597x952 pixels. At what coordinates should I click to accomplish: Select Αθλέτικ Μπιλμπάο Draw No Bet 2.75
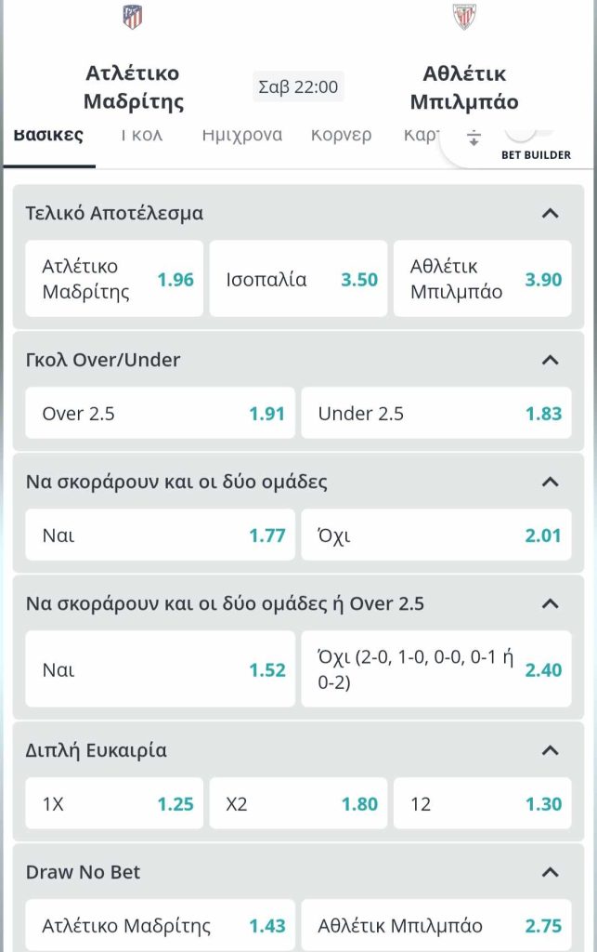[436, 925]
